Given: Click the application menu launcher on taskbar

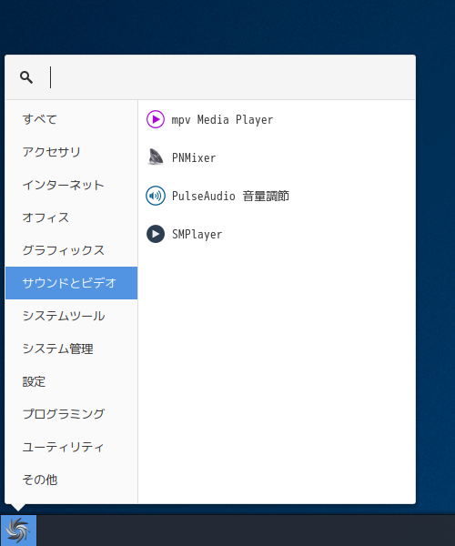Looking at the screenshot, I should click(18, 531).
